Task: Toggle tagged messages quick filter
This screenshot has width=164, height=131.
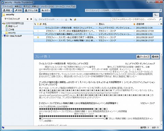Action: point(71,20)
